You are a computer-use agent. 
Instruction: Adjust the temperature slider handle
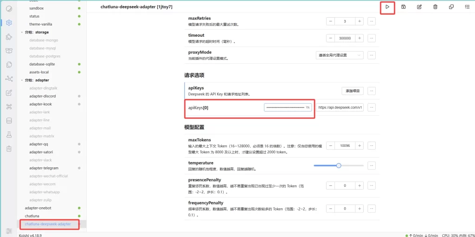click(x=339, y=165)
